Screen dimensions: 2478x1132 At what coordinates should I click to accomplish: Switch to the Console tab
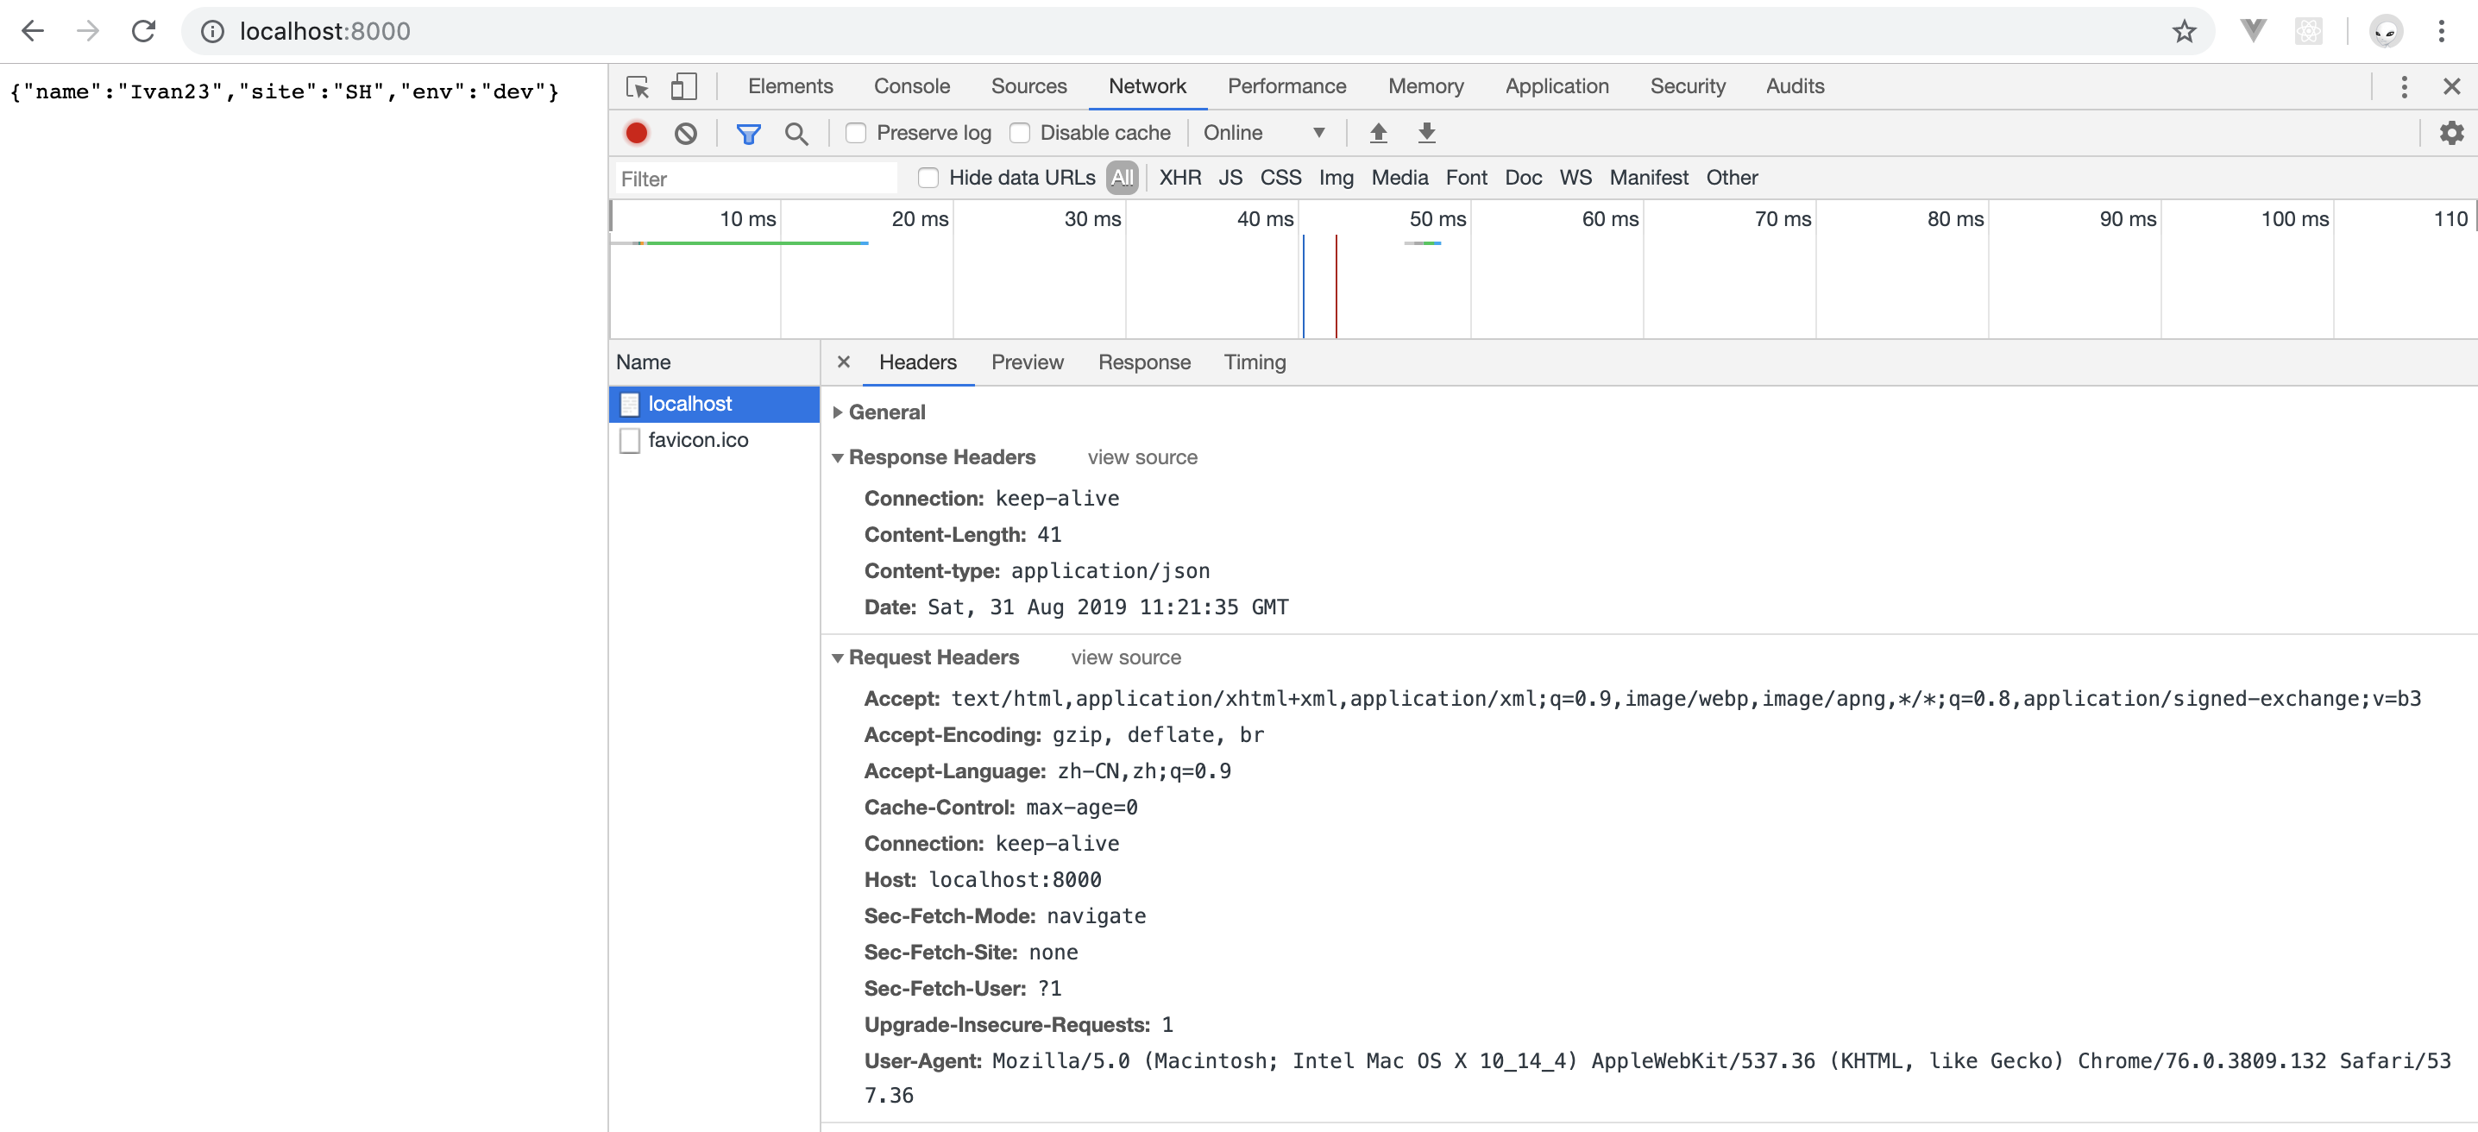pos(911,86)
